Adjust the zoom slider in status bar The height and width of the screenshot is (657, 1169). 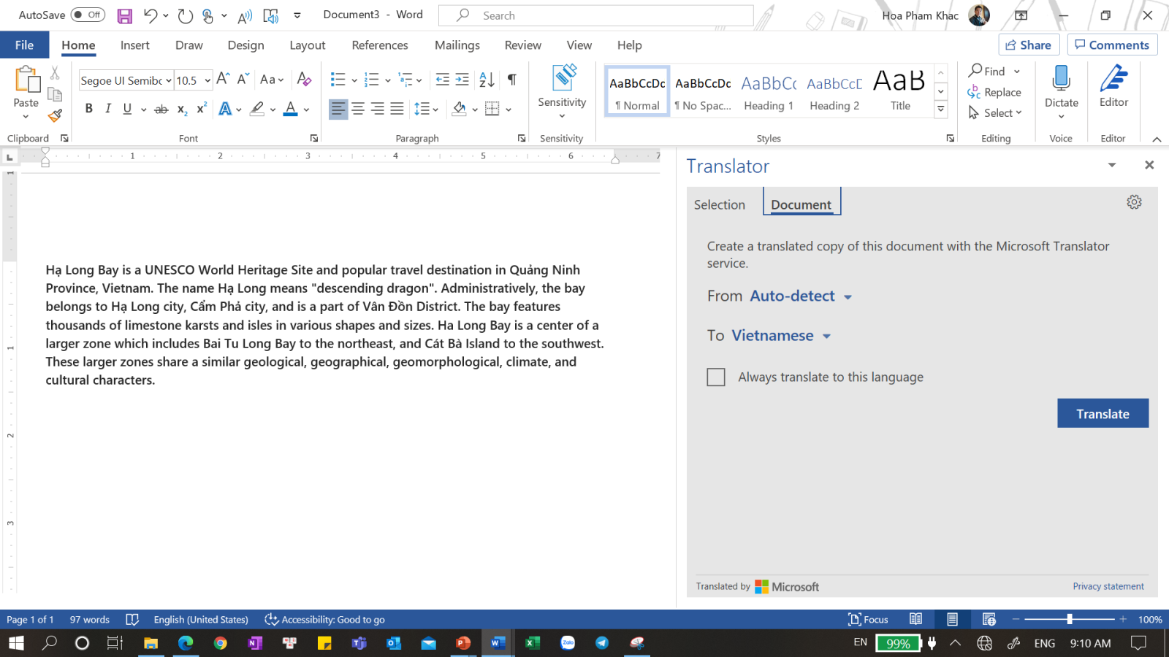coord(1070,620)
